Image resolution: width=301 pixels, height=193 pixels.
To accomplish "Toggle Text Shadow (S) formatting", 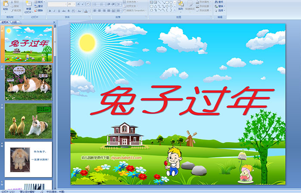I will [68, 11].
